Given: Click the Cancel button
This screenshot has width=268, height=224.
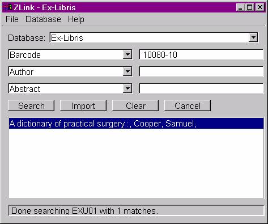Looking at the screenshot, I should (188, 105).
